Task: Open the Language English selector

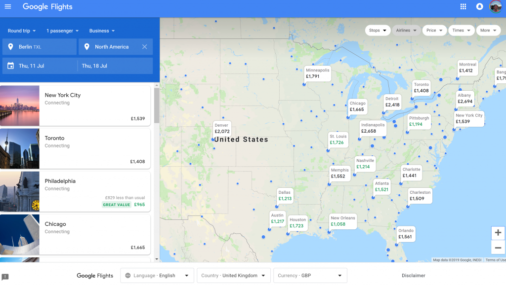Action: pos(157,276)
